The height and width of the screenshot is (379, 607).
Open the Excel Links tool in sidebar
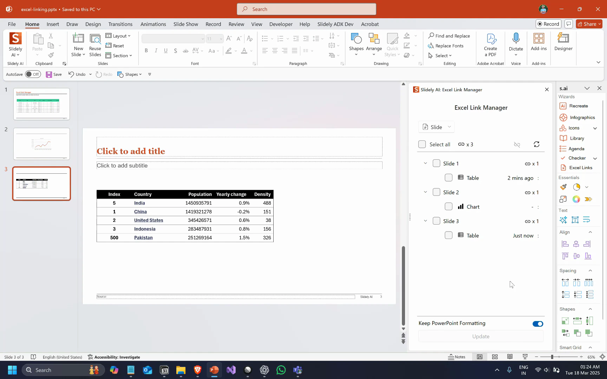580,167
